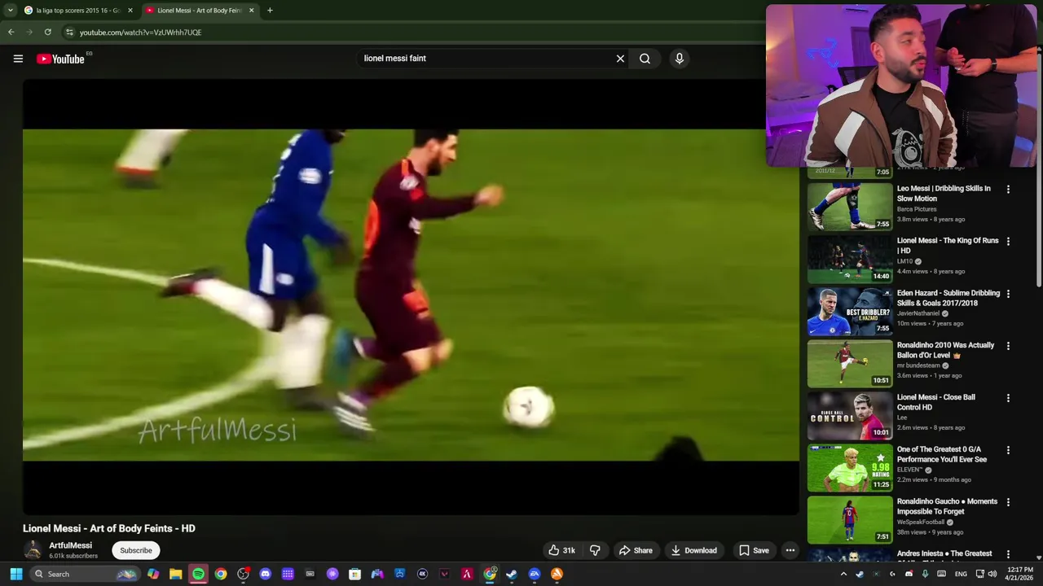
Task: Click the Windows taskbar Search box
Action: (84, 574)
